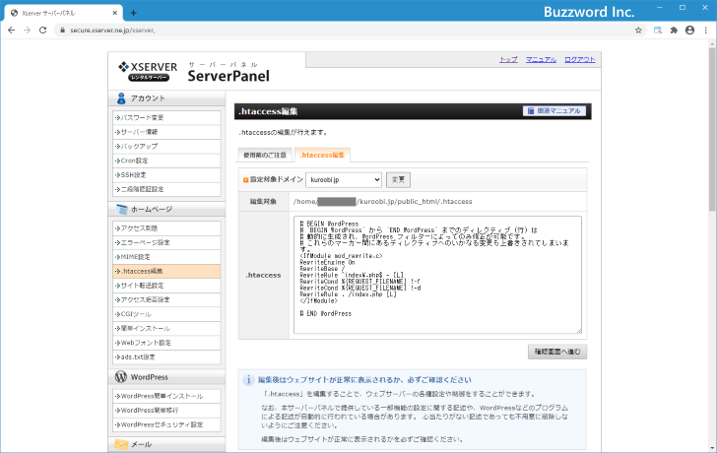717x453 pixels.
Task: Click the address bar URL field
Action: pyautogui.click(x=348, y=31)
